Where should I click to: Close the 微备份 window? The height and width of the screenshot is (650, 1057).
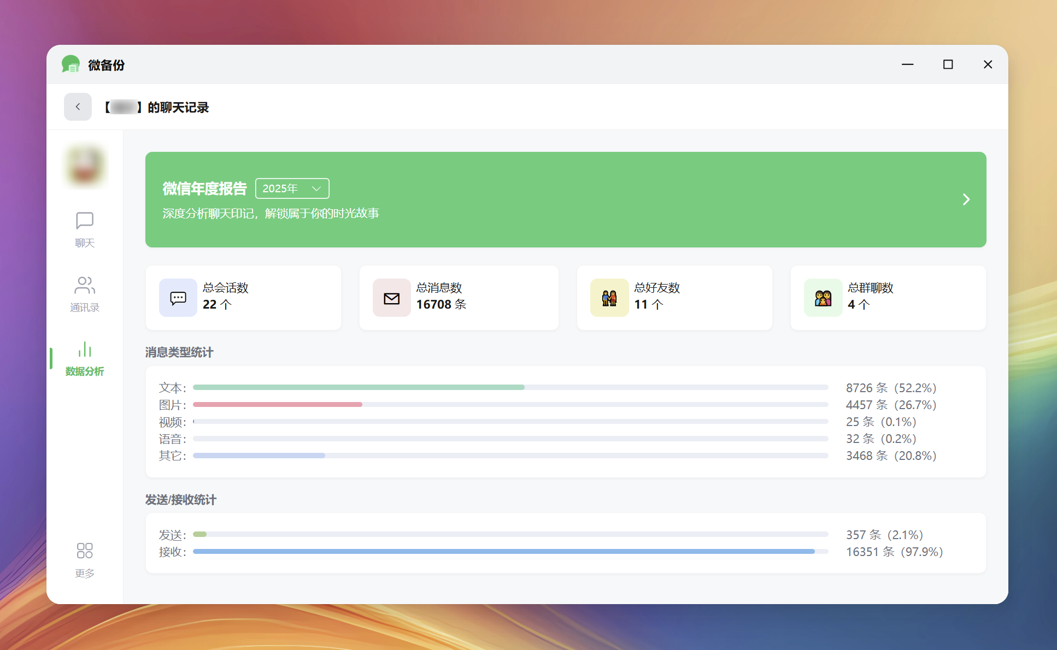(988, 64)
